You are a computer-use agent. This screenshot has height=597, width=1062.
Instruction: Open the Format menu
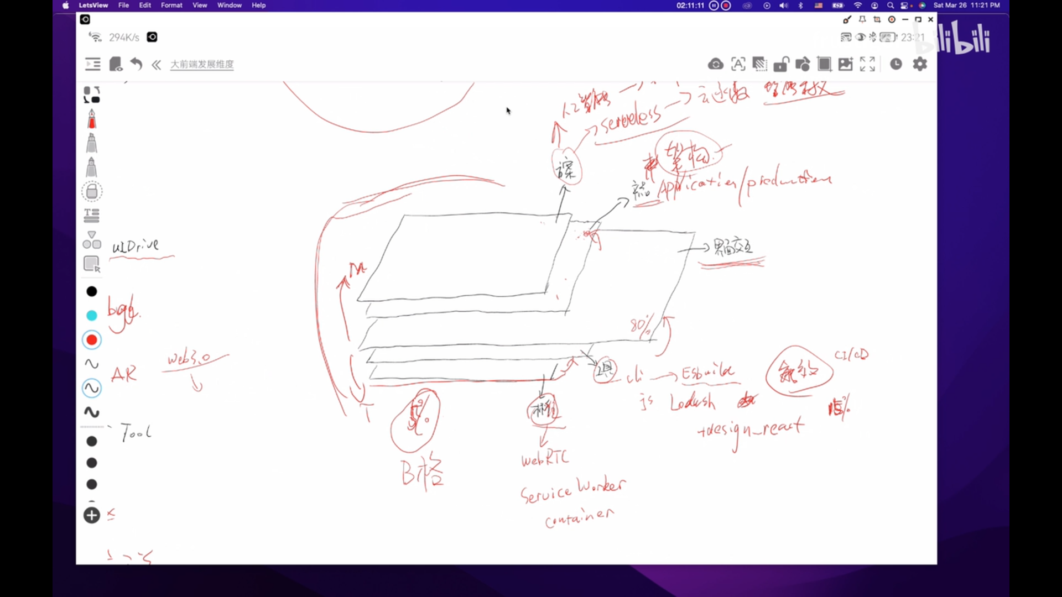pyautogui.click(x=171, y=5)
